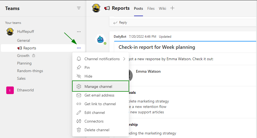Open Connectors from the menu
The height and width of the screenshot is (138, 257).
click(x=101, y=121)
